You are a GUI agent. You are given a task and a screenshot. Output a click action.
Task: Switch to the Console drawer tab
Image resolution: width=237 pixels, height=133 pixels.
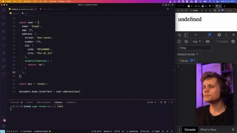[x=190, y=130]
